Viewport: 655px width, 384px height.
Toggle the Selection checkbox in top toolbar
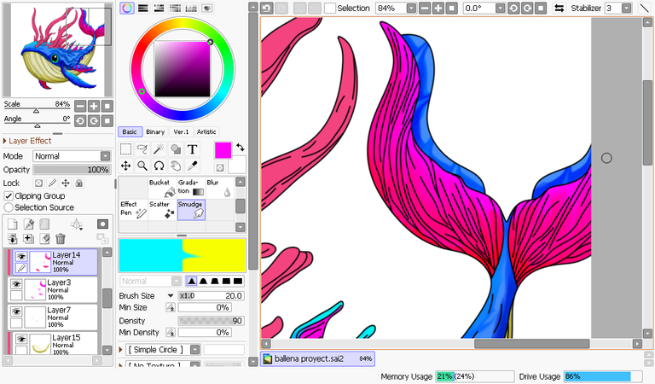point(330,8)
